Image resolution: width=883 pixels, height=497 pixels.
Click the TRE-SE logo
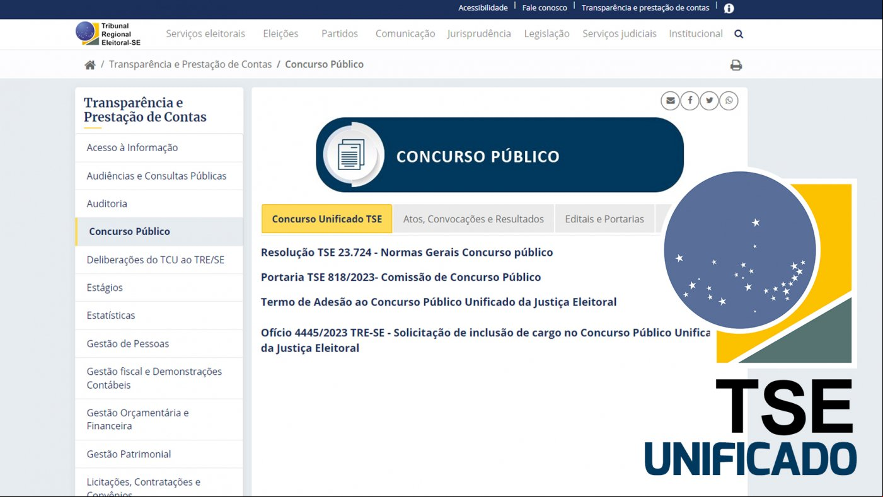108,33
